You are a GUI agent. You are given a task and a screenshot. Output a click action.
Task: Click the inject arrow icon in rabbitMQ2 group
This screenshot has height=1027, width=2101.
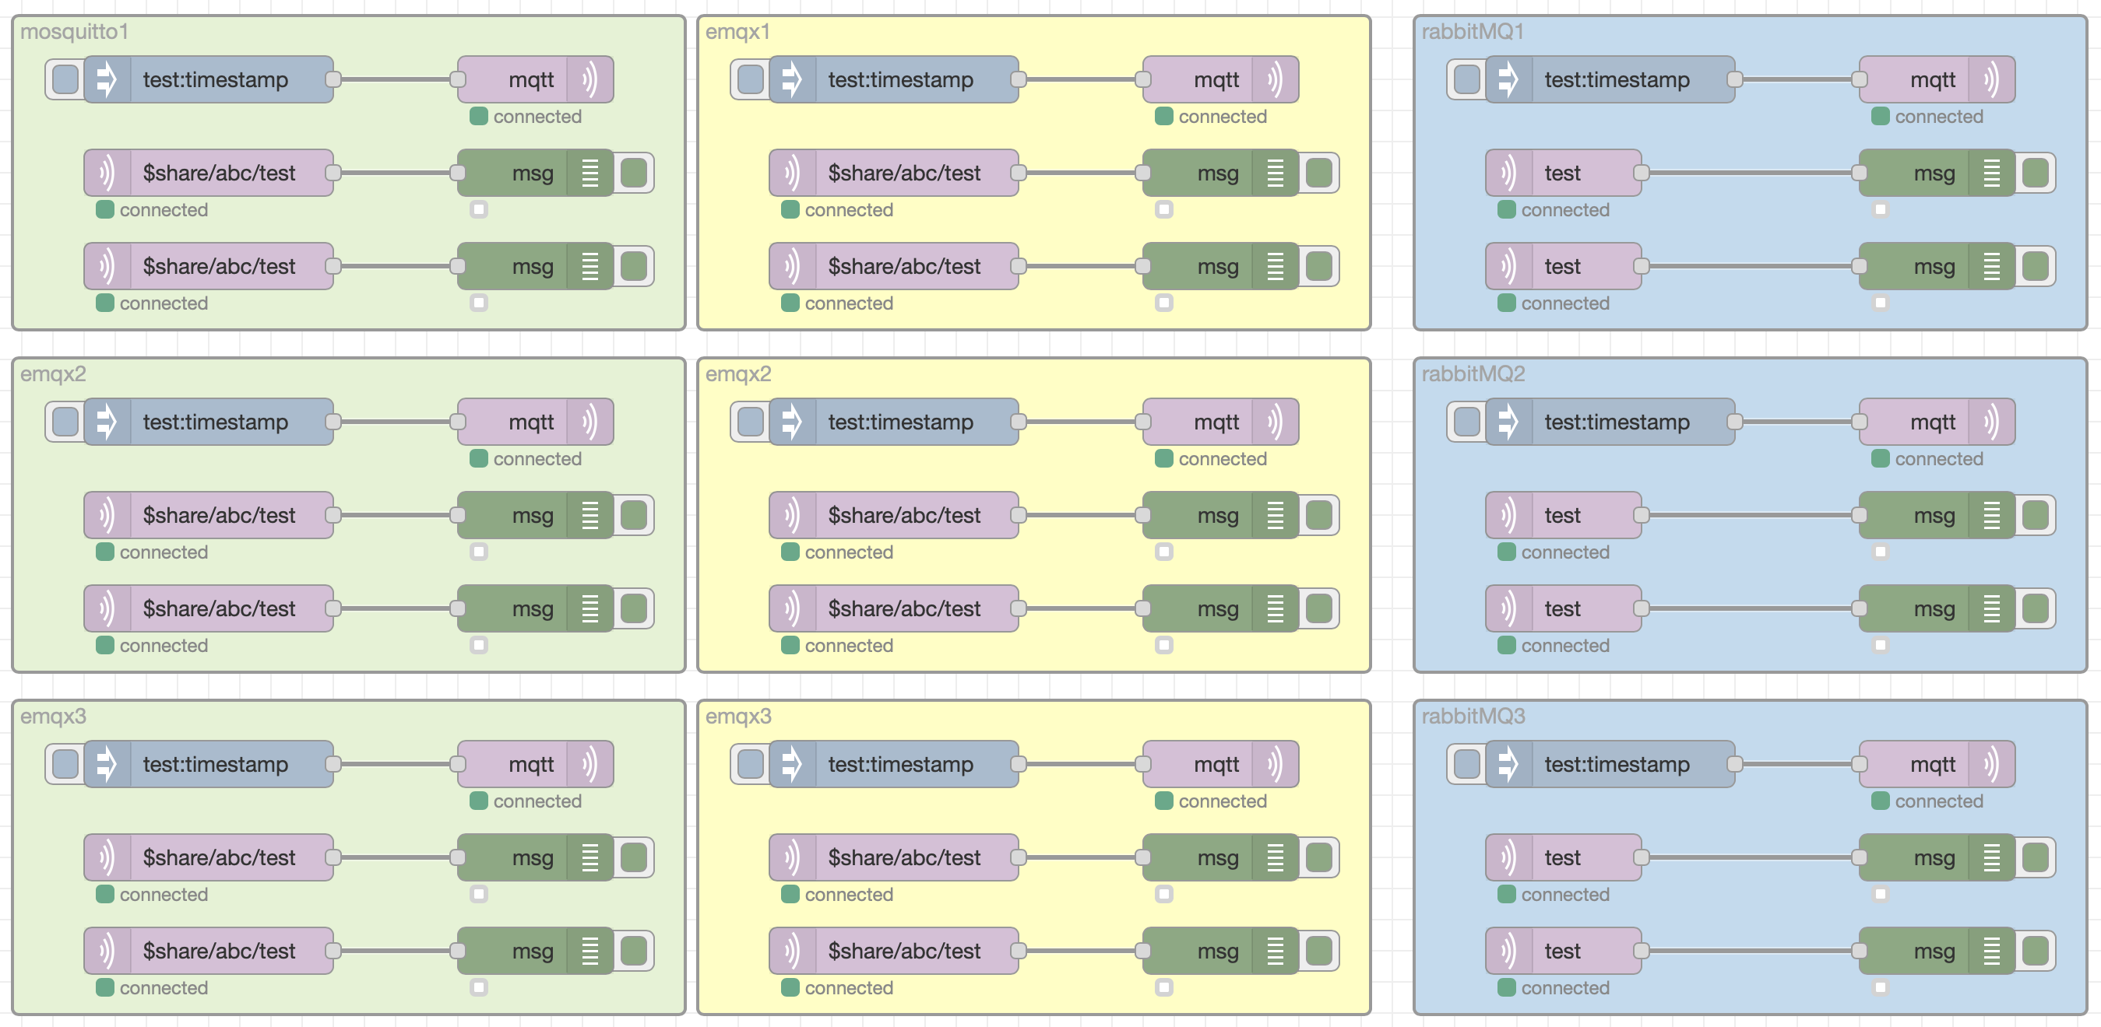tap(1508, 422)
